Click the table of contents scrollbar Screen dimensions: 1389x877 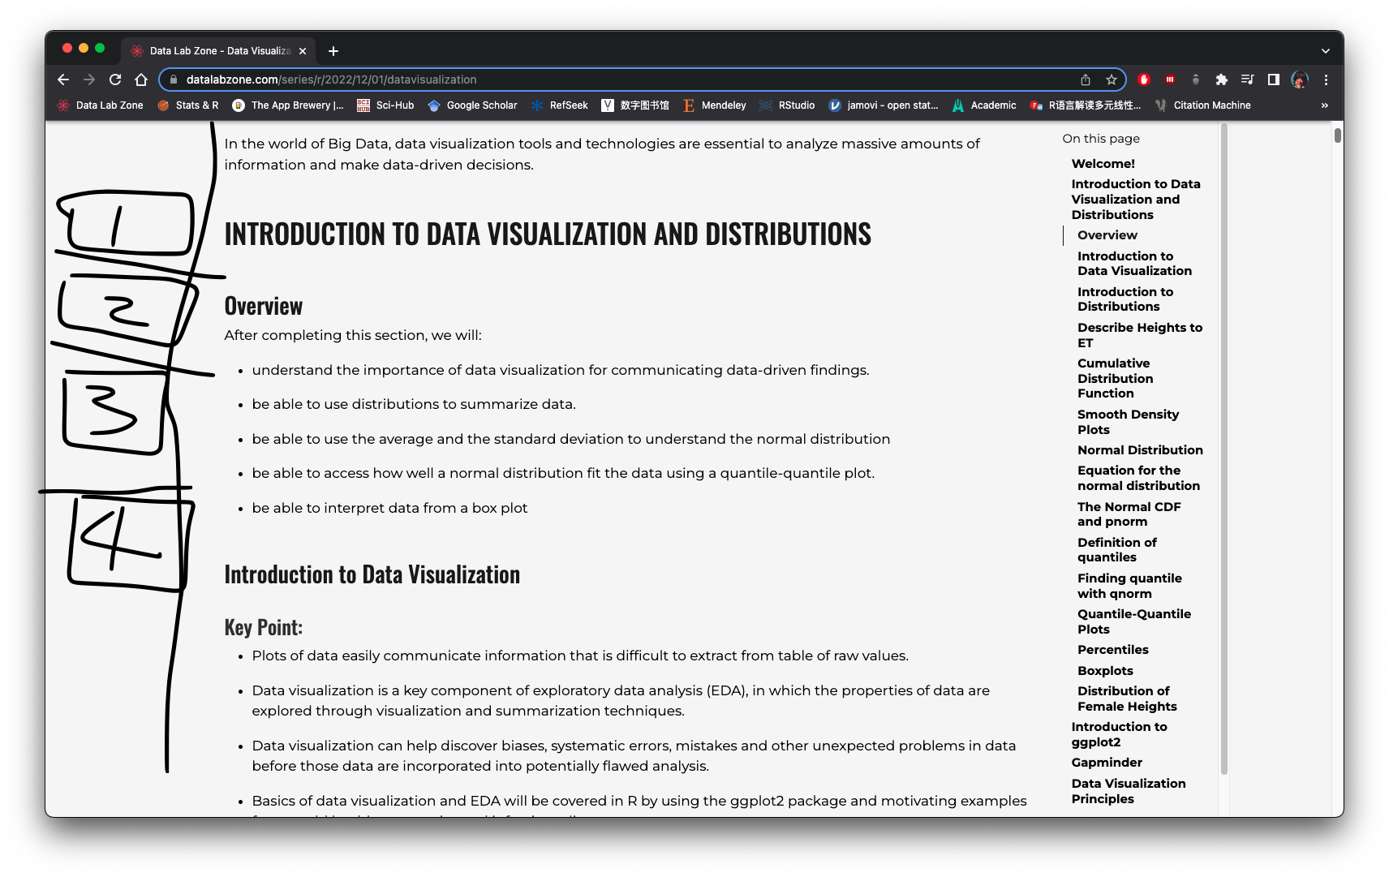coord(1223,449)
